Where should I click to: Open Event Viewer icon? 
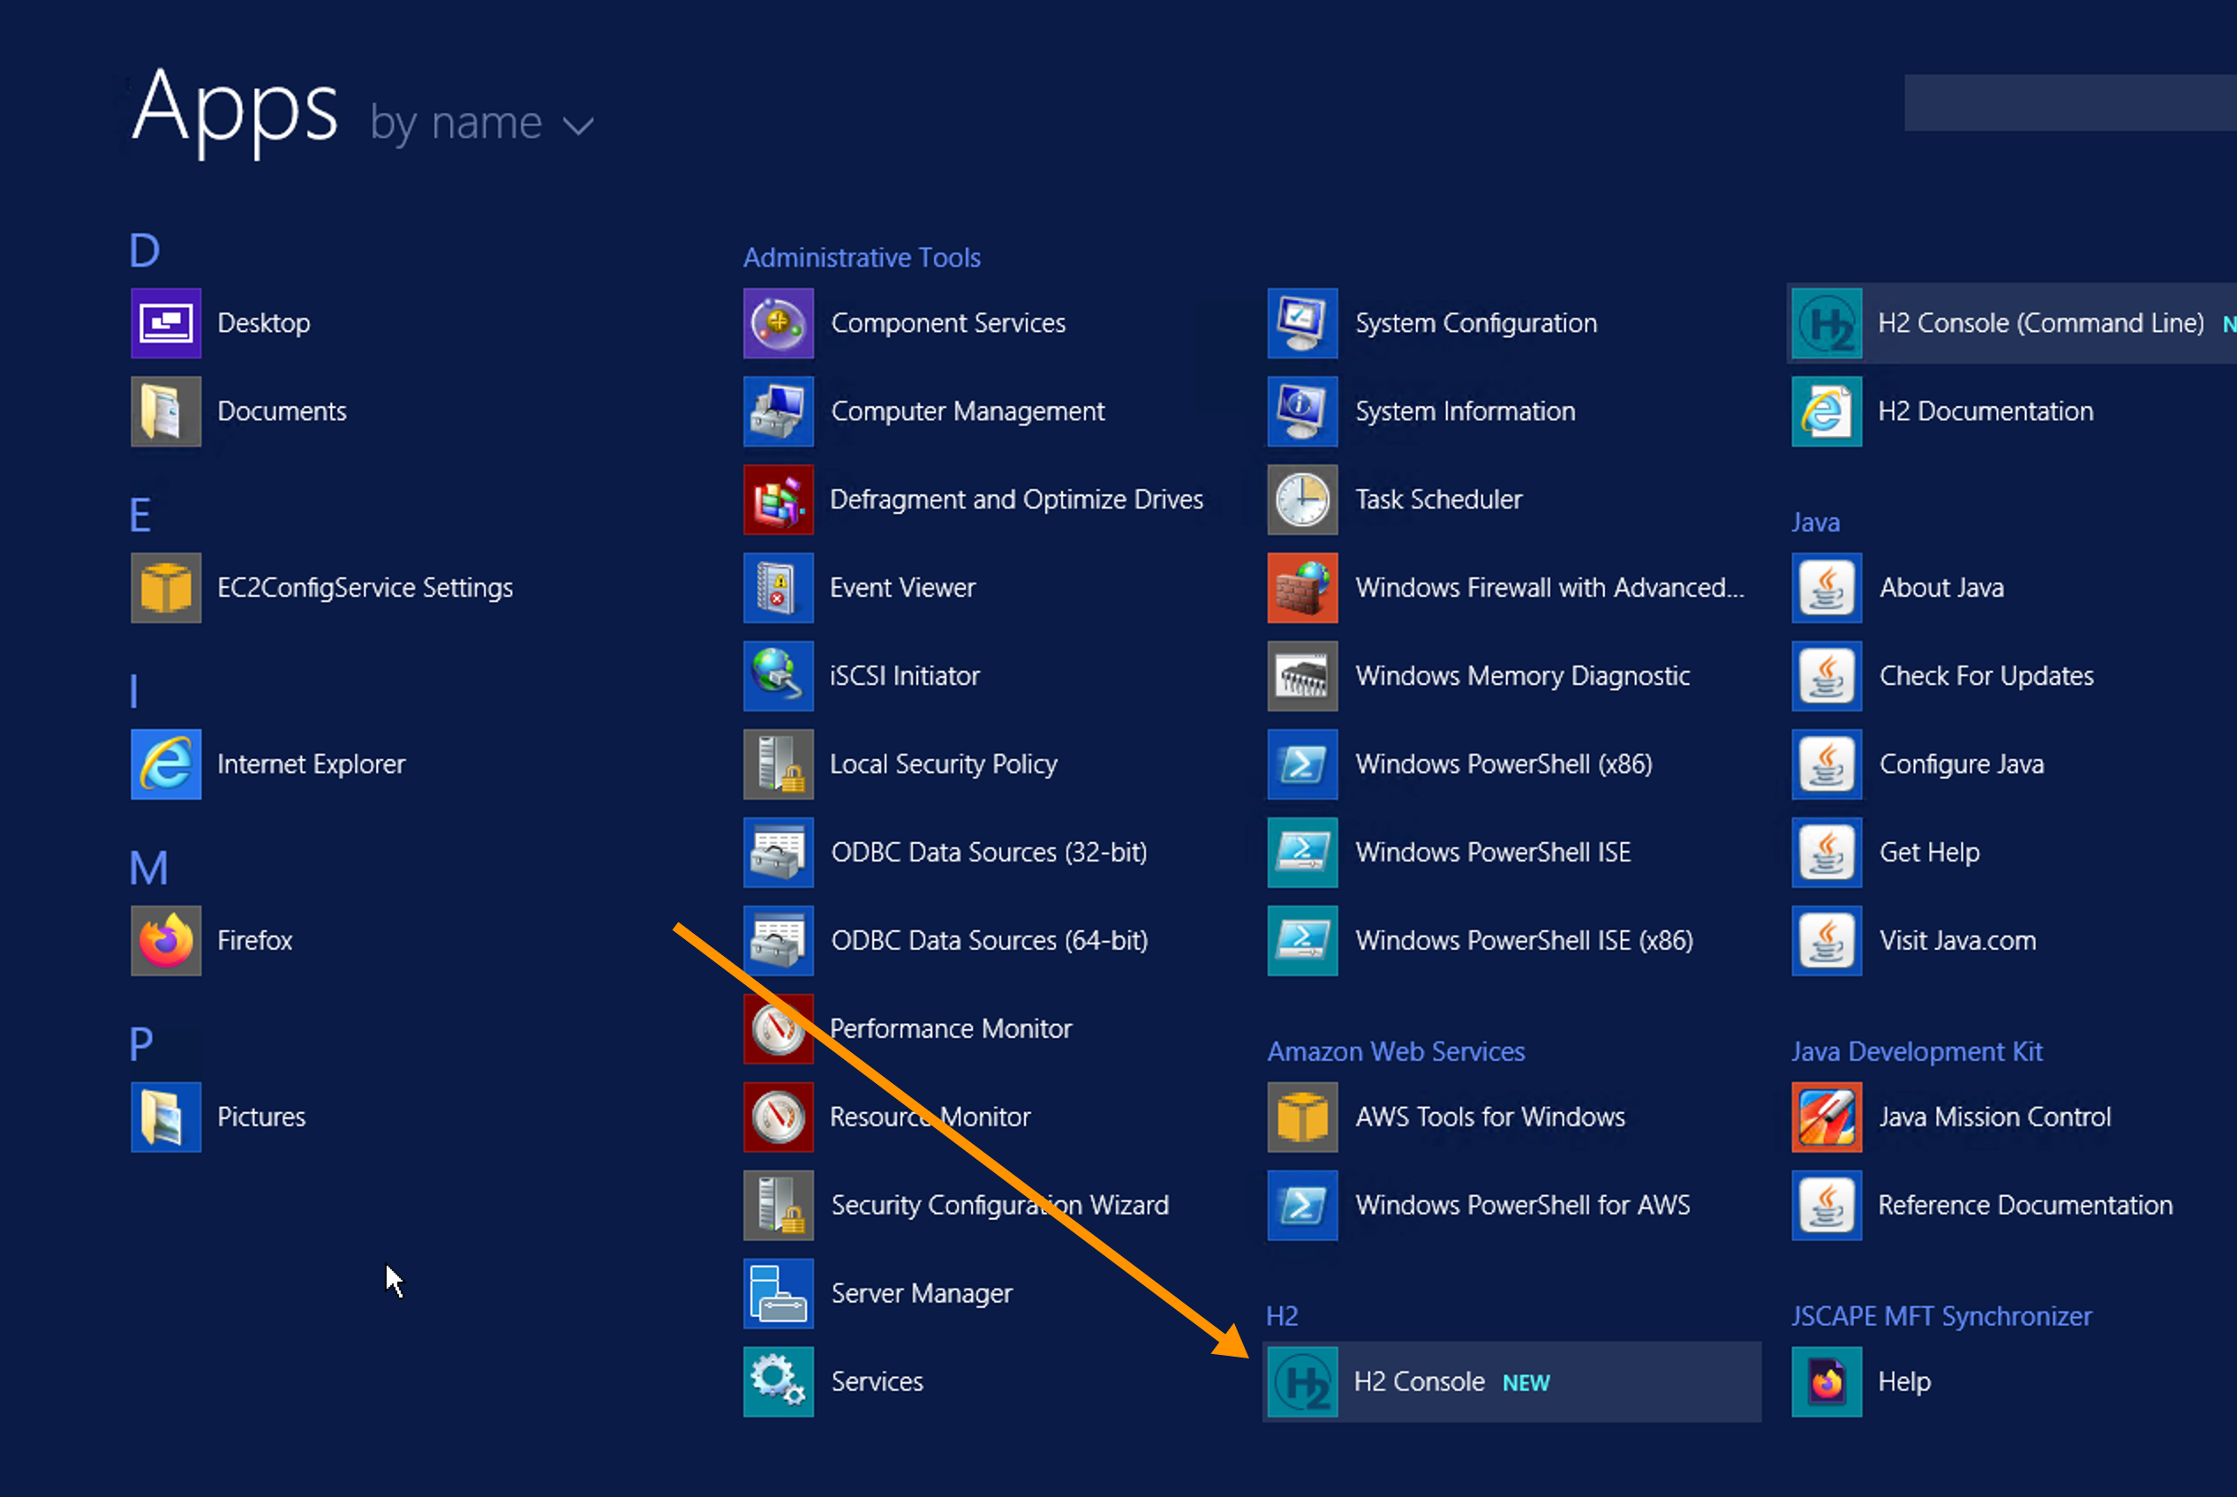[778, 588]
